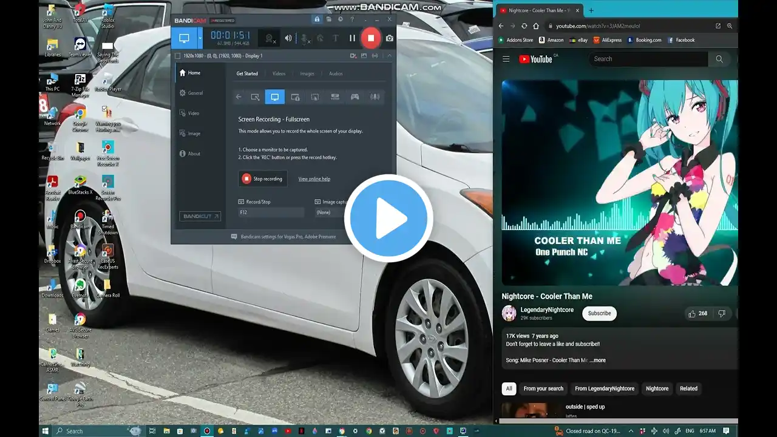
Task: Click the YouTube search field
Action: coord(648,59)
